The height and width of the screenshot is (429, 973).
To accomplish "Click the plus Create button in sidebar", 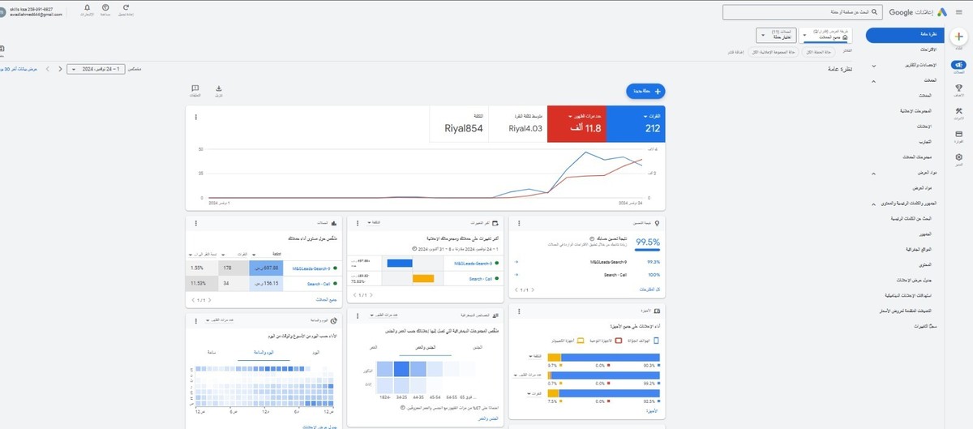I will (x=959, y=36).
